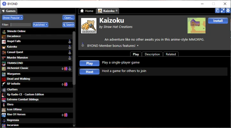Open the Published filter dropdown
This screenshot has height=128, width=231.
click(x=40, y=25)
